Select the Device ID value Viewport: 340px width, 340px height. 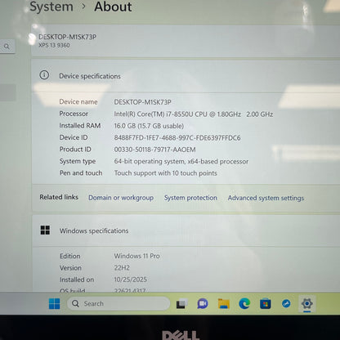pyautogui.click(x=177, y=138)
